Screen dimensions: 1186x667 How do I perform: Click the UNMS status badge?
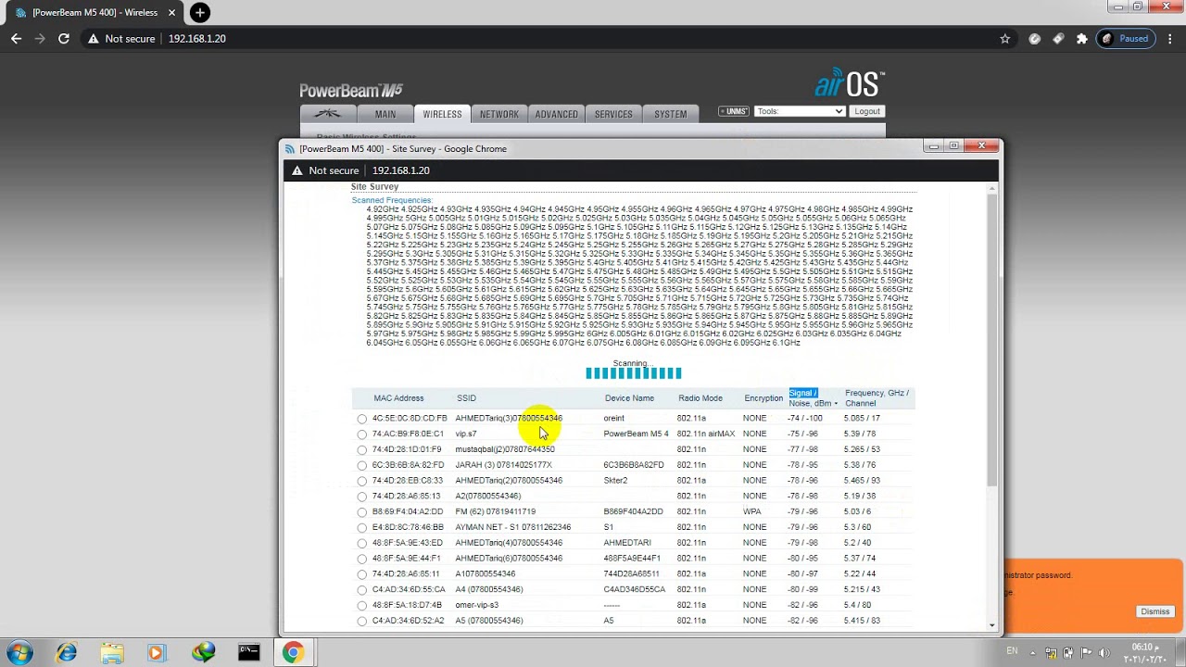pos(734,111)
